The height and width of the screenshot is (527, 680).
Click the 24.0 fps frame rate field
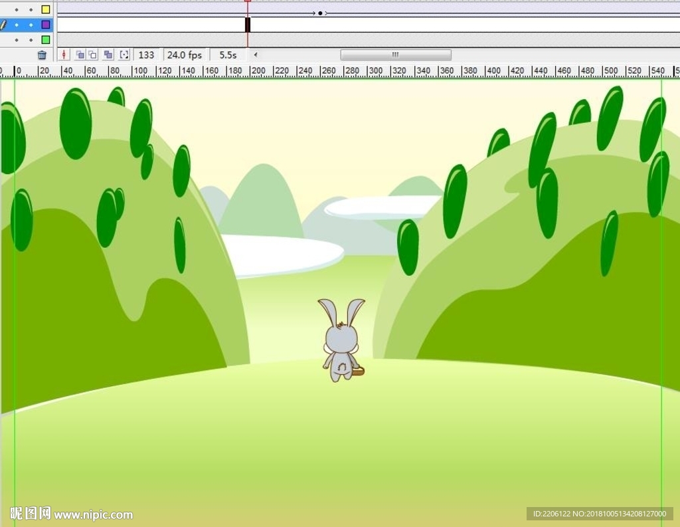[184, 55]
